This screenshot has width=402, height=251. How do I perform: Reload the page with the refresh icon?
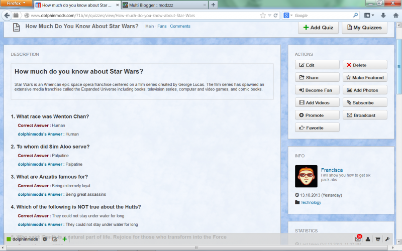[x=275, y=16]
